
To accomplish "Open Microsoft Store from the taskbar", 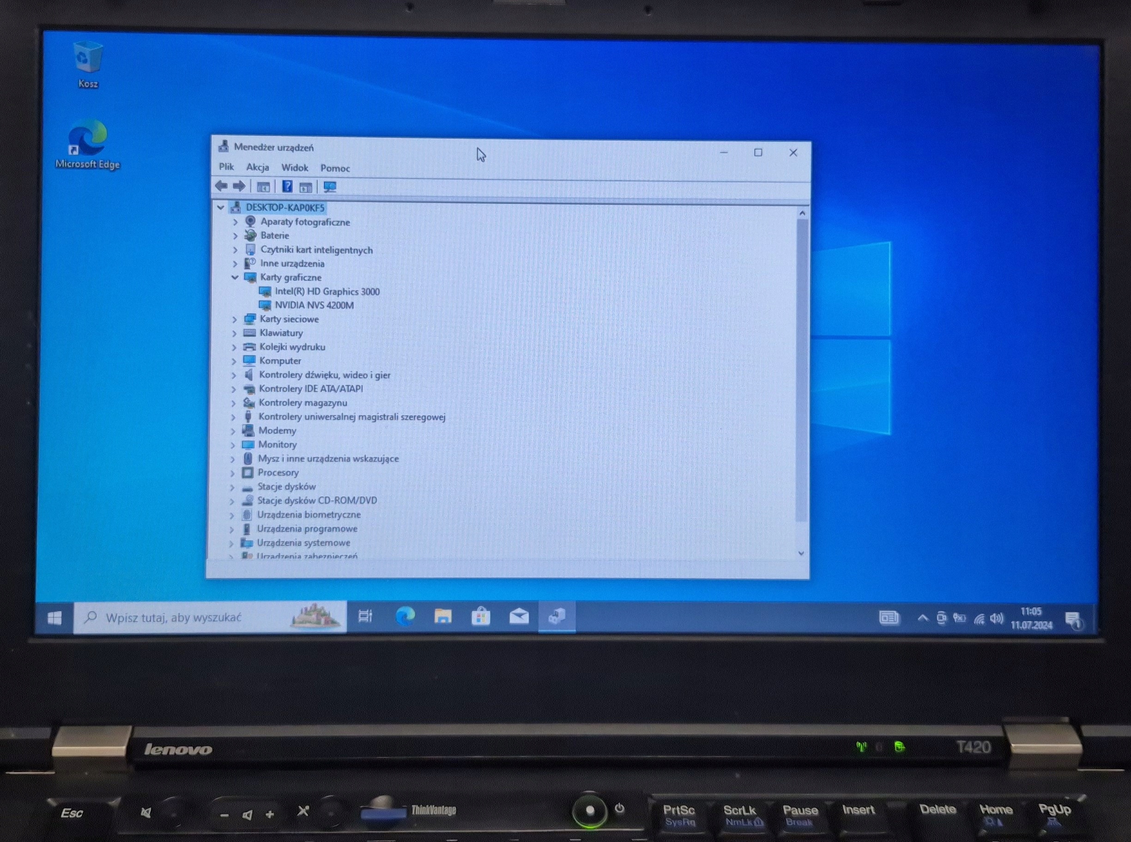I will click(480, 617).
